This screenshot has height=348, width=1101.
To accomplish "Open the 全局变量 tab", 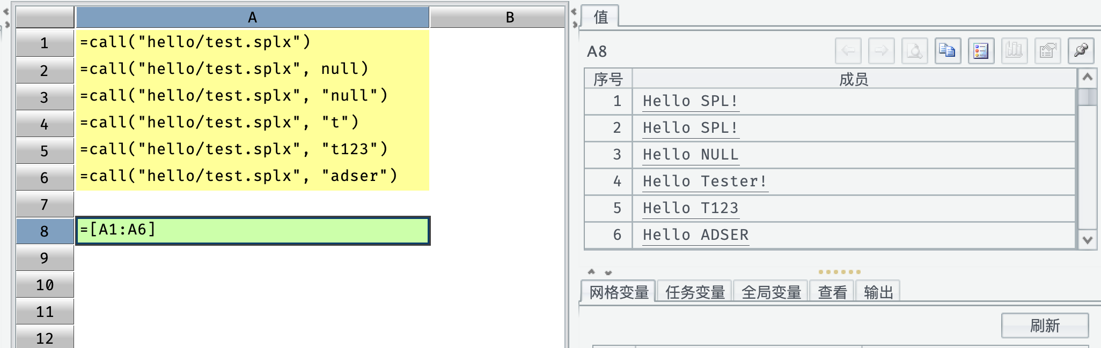I will (x=771, y=292).
